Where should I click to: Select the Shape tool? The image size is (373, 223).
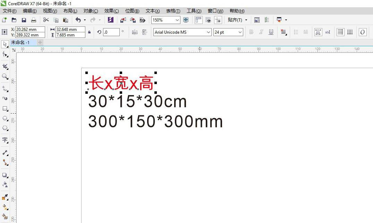click(5, 55)
